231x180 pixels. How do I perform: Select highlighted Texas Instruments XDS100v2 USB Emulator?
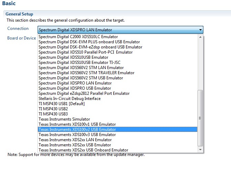117,130
